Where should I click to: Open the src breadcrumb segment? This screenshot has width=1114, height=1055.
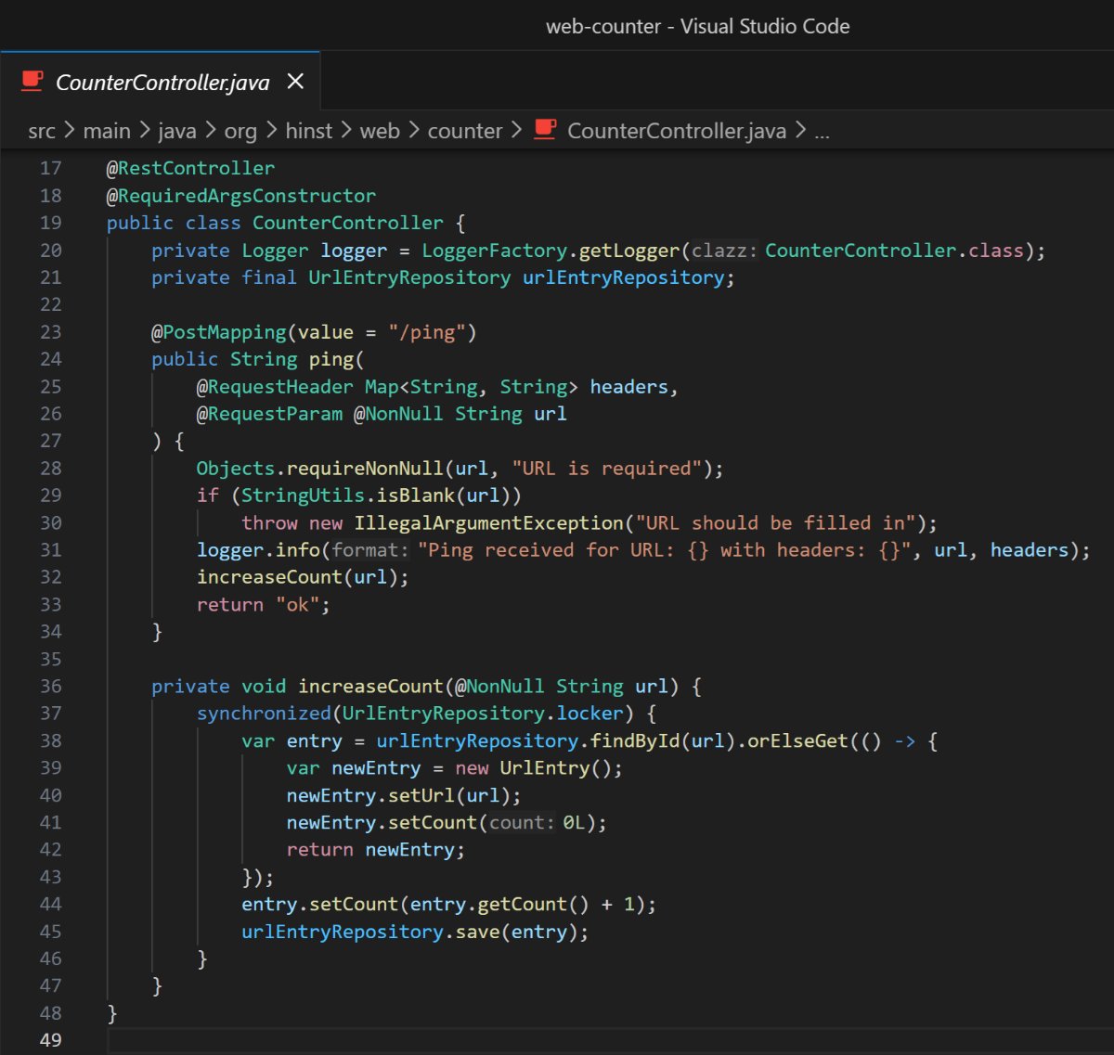tap(42, 131)
